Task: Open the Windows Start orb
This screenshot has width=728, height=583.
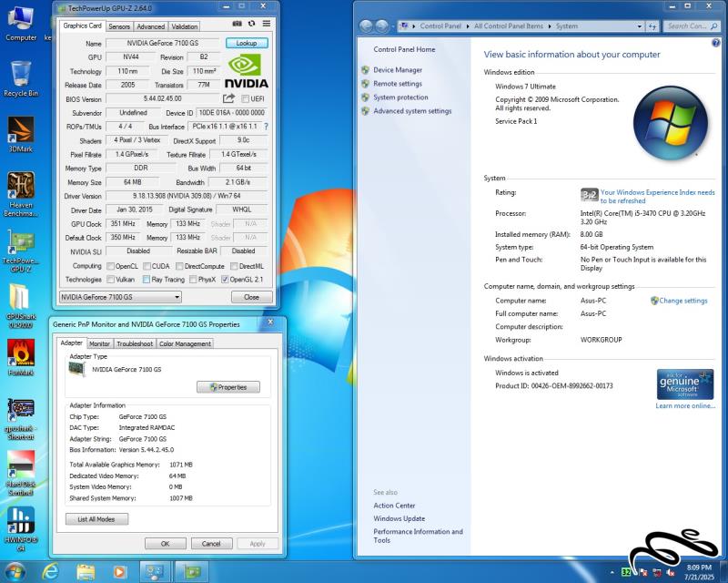Action: 15,571
